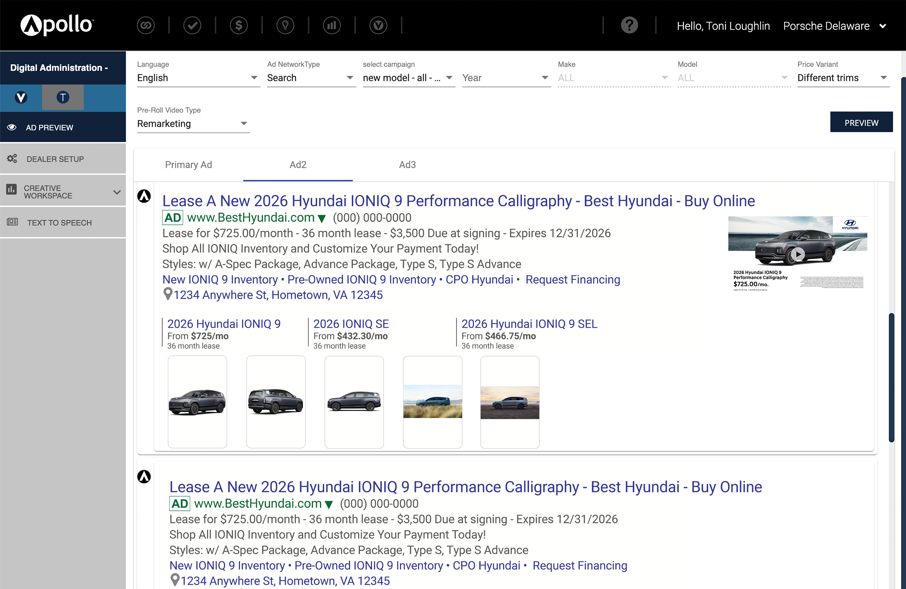Click the checkmark circle icon in header

(x=192, y=25)
